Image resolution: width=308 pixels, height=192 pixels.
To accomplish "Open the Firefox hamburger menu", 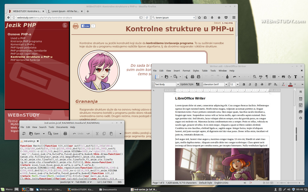I will 234,18.
